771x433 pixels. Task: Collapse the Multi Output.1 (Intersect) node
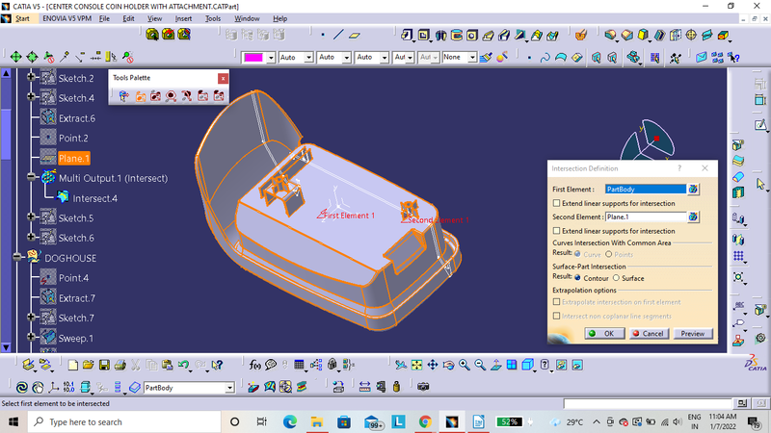(x=31, y=177)
